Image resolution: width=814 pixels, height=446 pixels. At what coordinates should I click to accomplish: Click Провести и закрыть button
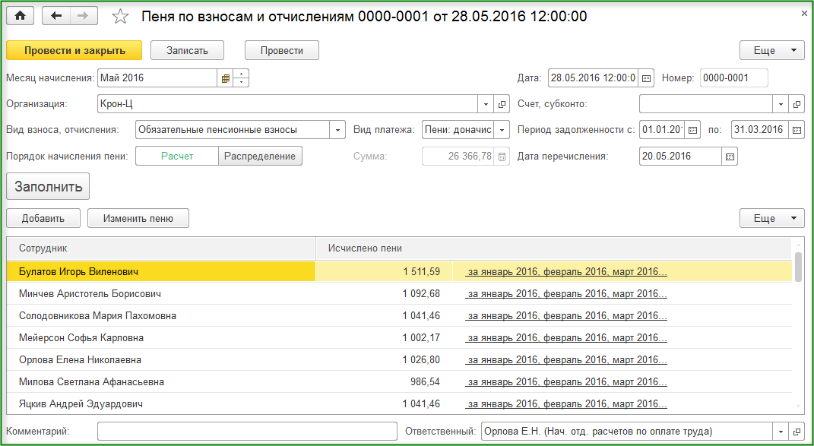point(74,50)
